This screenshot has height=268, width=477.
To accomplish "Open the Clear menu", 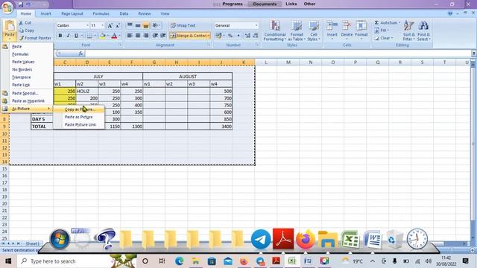I will [x=384, y=38].
